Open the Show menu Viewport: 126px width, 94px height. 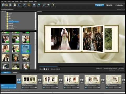9,2
